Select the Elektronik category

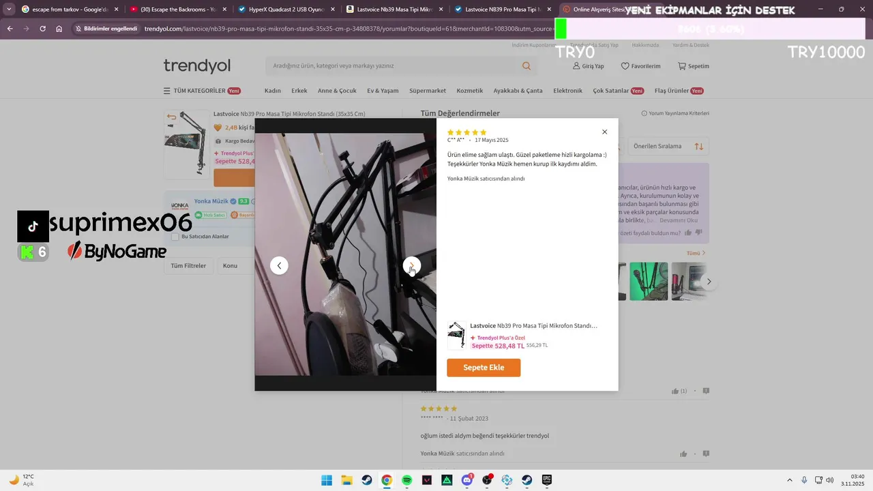tap(568, 91)
